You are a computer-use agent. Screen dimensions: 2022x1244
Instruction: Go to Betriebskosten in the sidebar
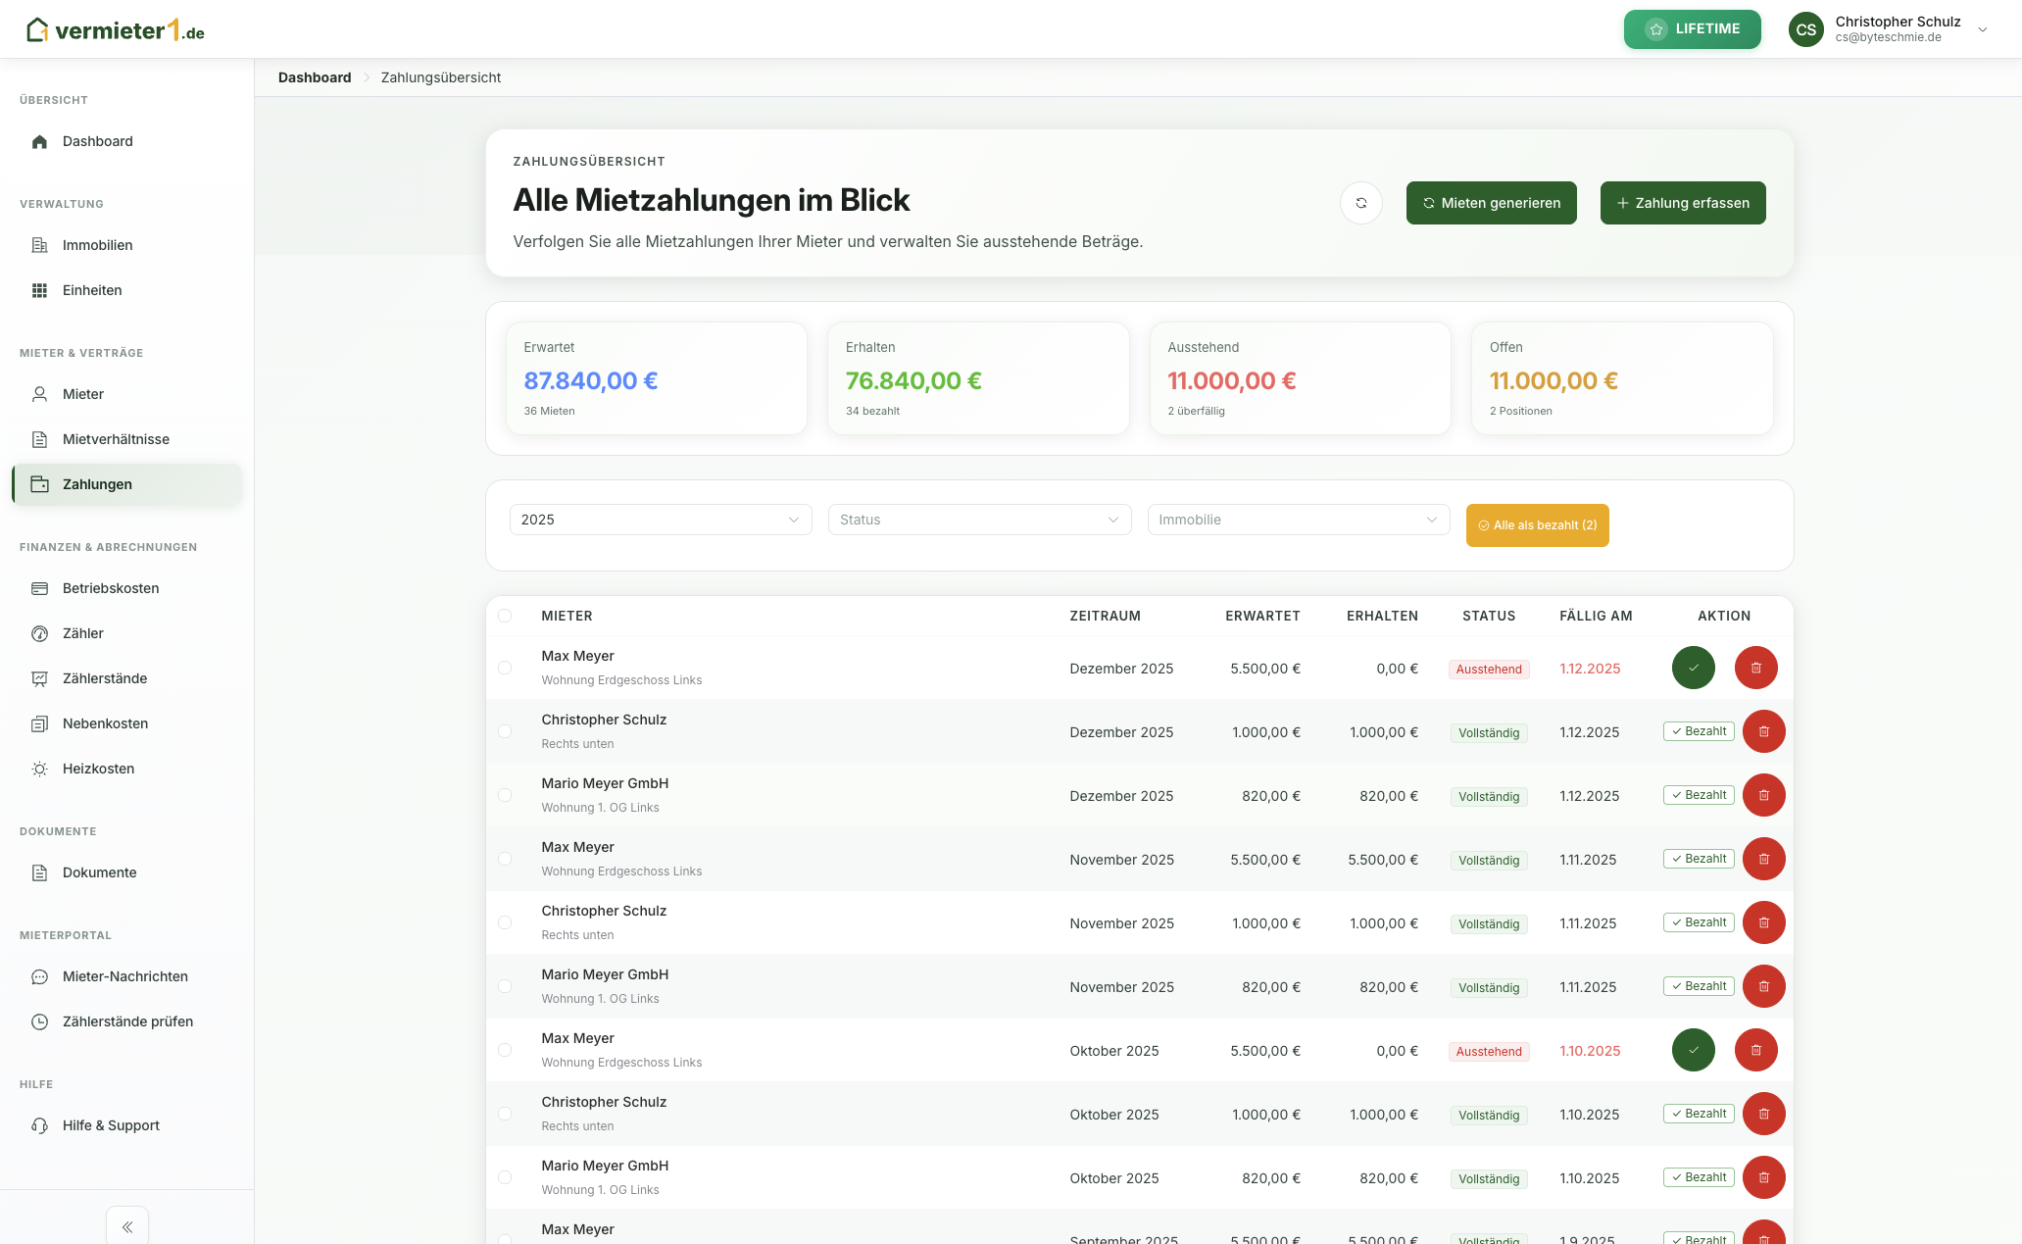[x=111, y=588]
